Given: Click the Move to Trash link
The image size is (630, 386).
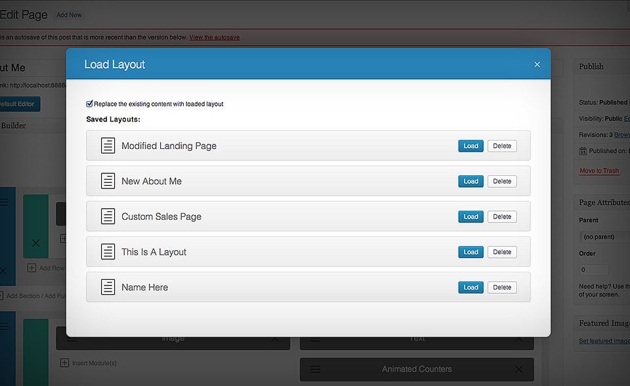Looking at the screenshot, I should pyautogui.click(x=599, y=171).
